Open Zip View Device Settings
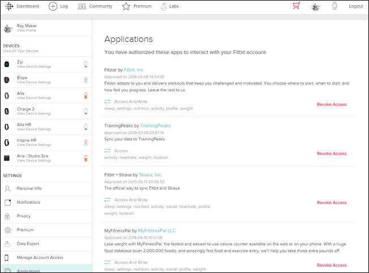This screenshot has width=369, height=273. point(34,67)
